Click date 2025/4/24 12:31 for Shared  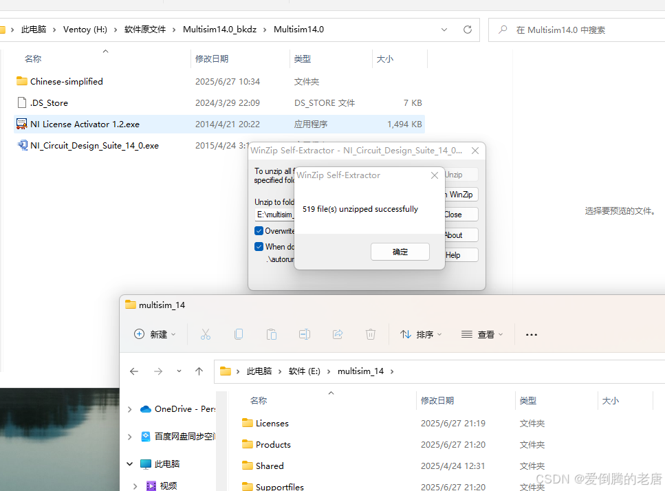(x=453, y=466)
